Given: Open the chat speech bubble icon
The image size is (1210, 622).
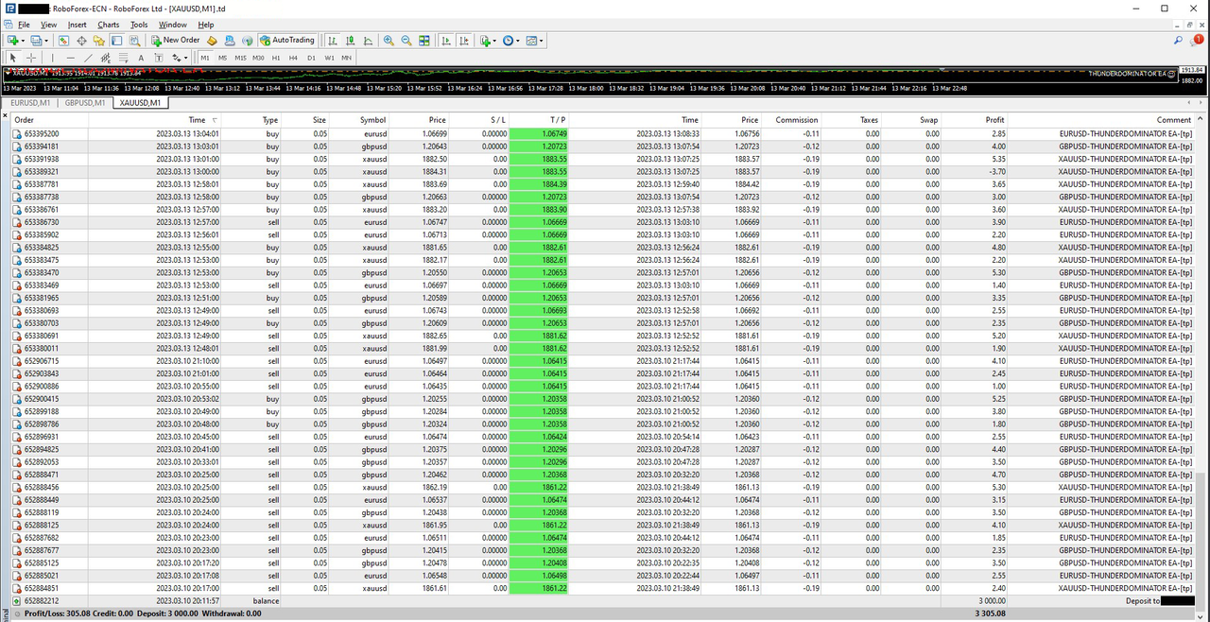Looking at the screenshot, I should click(1196, 41).
